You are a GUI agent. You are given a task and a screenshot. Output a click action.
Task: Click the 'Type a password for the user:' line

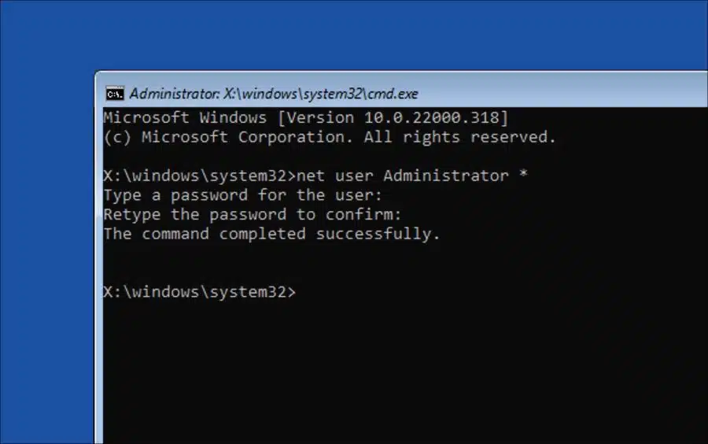pos(243,195)
